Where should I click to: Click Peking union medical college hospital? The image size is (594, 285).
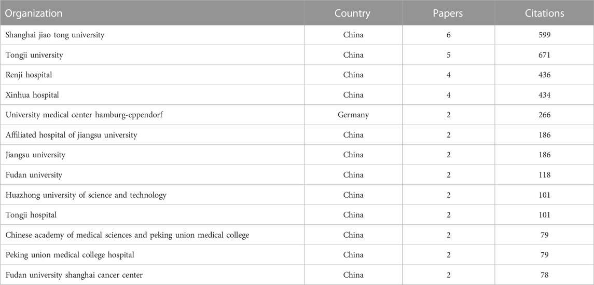click(70, 255)
